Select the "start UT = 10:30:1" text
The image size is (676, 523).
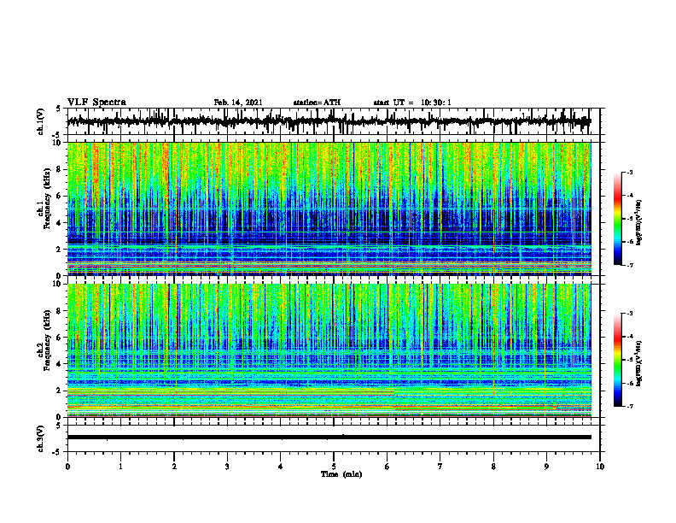click(412, 103)
